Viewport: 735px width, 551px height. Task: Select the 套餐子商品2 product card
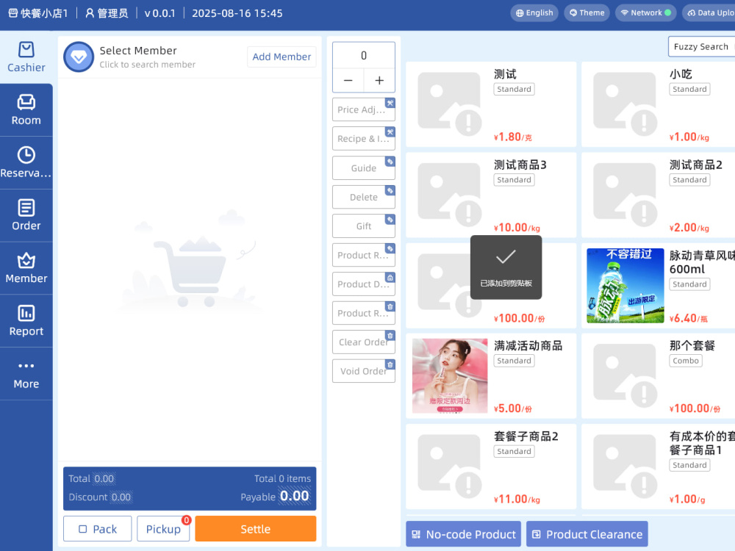[x=491, y=467]
